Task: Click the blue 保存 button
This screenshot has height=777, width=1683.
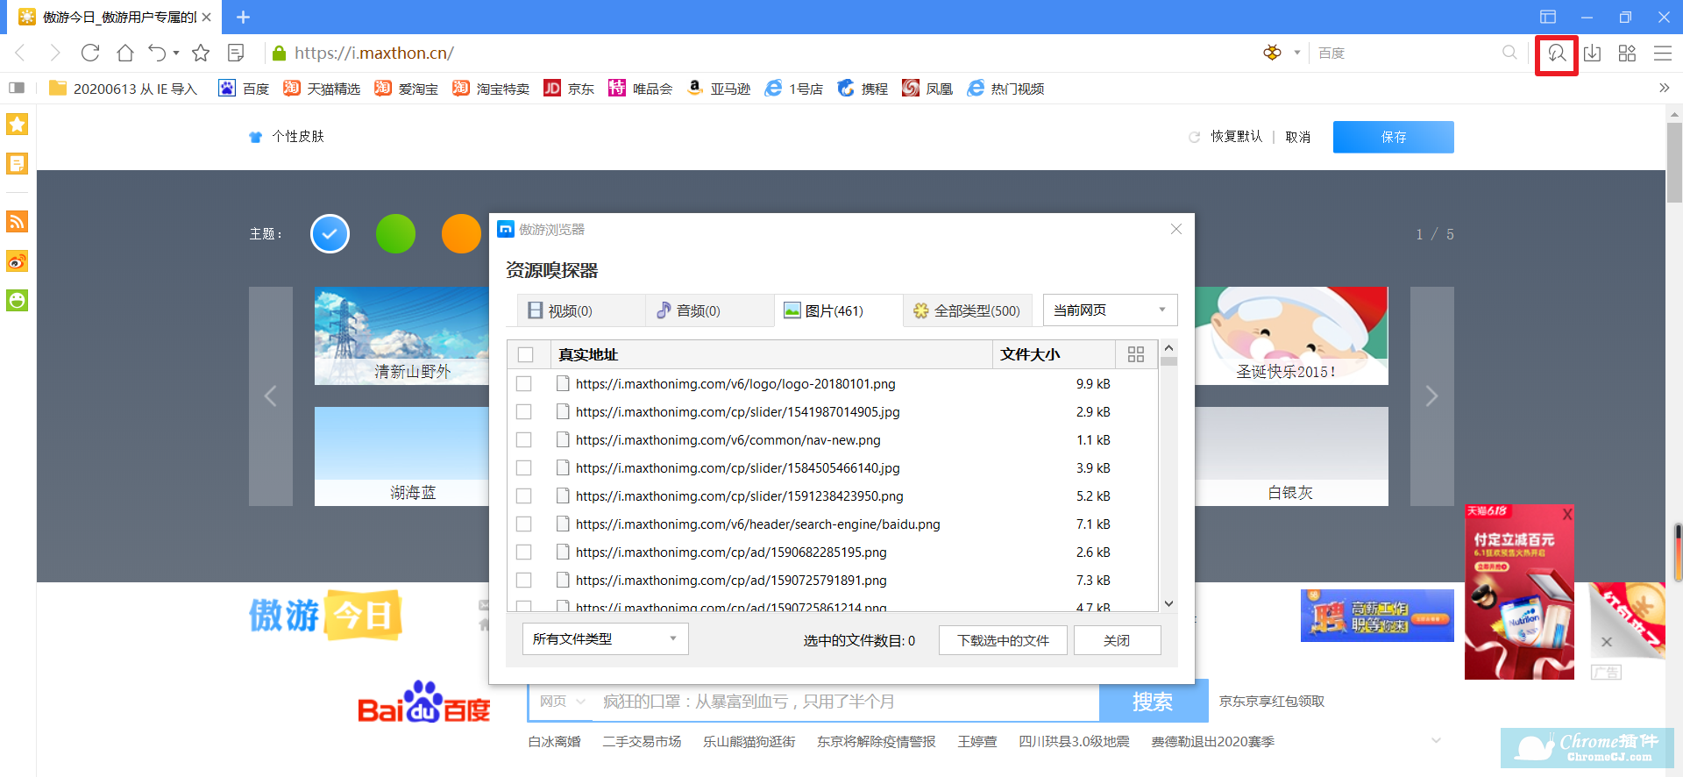Action: click(x=1394, y=137)
